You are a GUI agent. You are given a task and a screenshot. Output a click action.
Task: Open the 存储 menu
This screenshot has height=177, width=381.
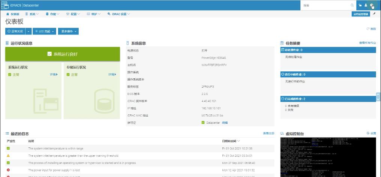(x=52, y=14)
